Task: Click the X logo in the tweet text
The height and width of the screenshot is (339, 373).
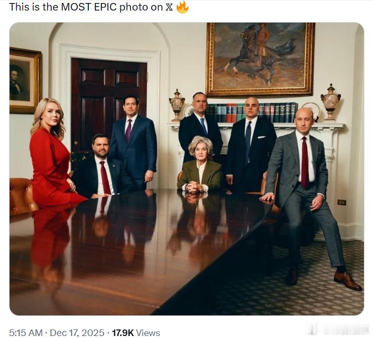Action: click(x=169, y=7)
